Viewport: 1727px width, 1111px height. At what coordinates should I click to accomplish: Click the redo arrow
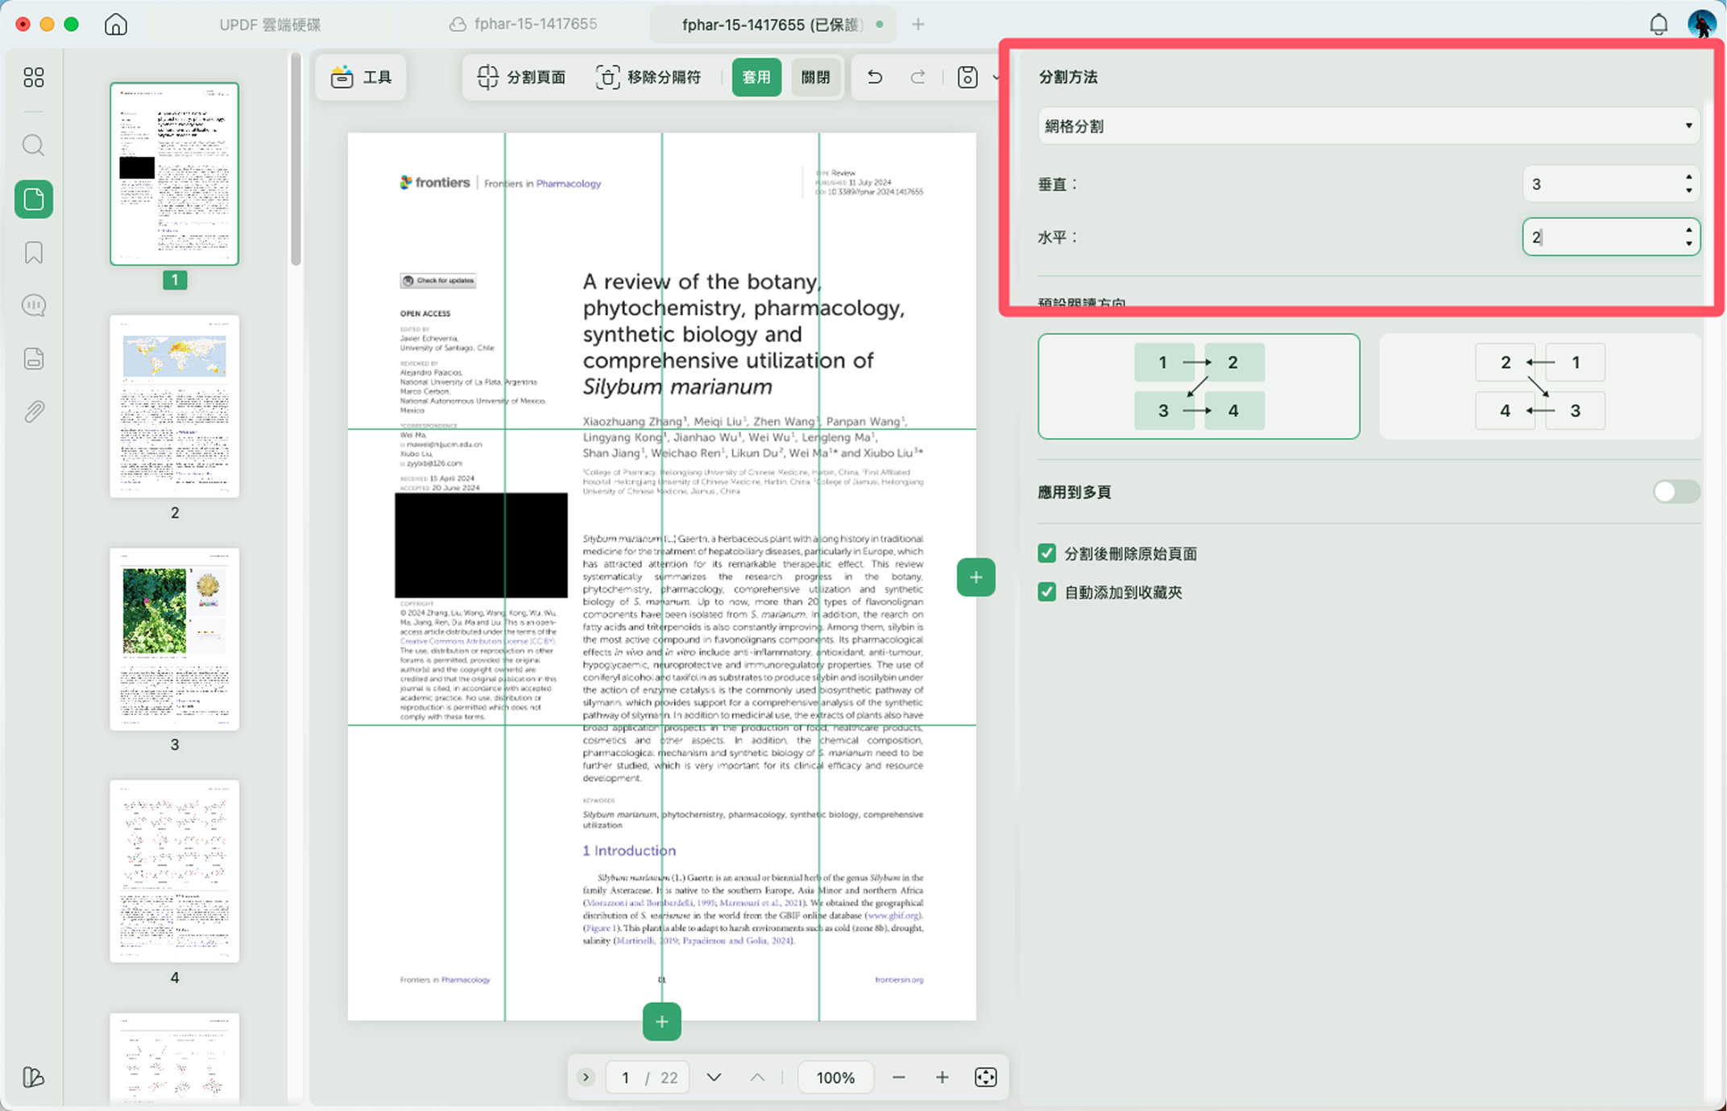(917, 77)
